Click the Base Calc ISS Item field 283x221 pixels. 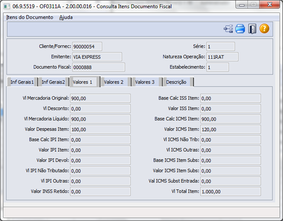point(231,98)
